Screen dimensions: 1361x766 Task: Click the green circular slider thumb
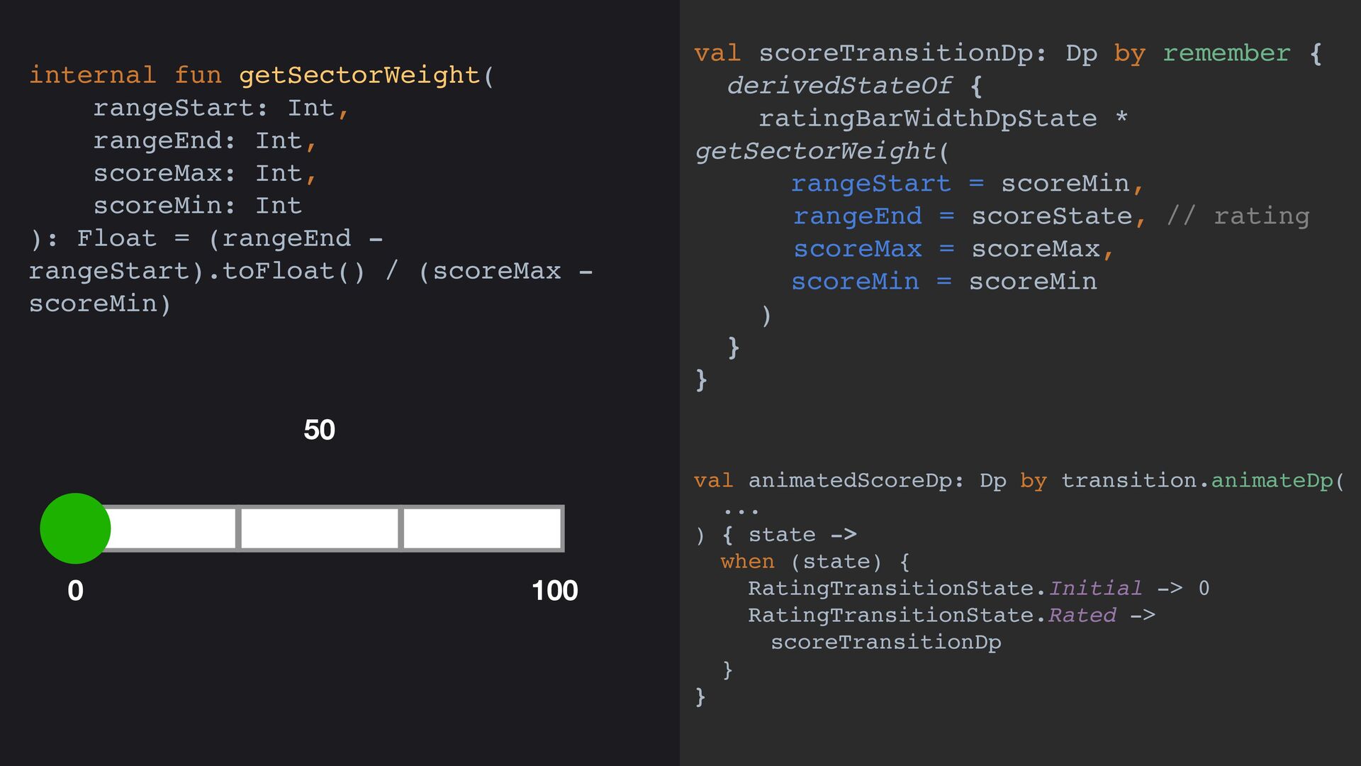(x=75, y=528)
